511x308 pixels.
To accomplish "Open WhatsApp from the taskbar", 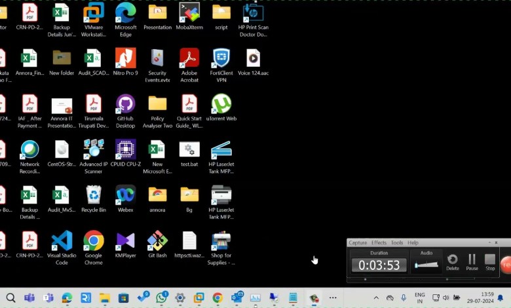I will click(x=161, y=298).
